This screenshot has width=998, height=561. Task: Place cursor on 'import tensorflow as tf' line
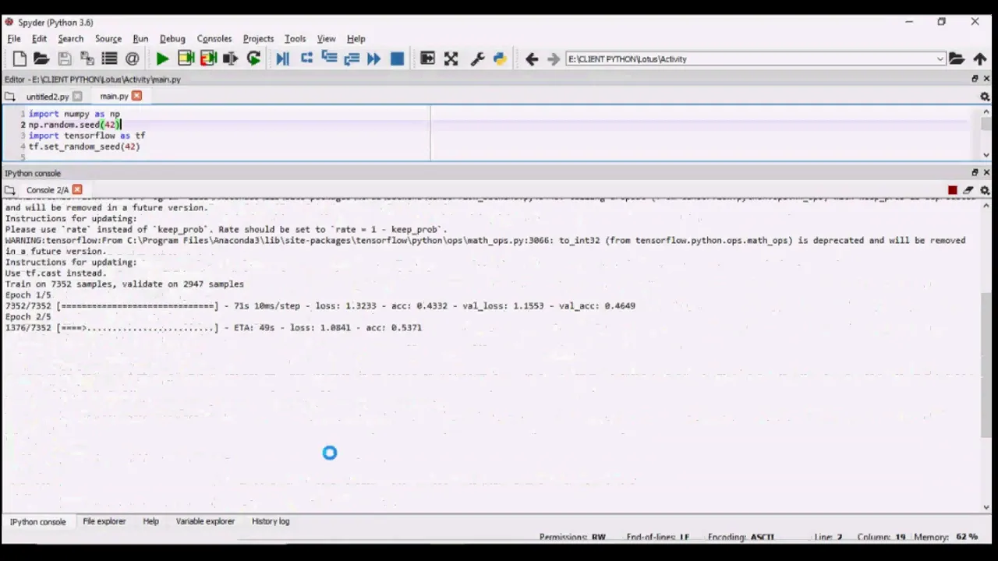pyautogui.click(x=87, y=136)
